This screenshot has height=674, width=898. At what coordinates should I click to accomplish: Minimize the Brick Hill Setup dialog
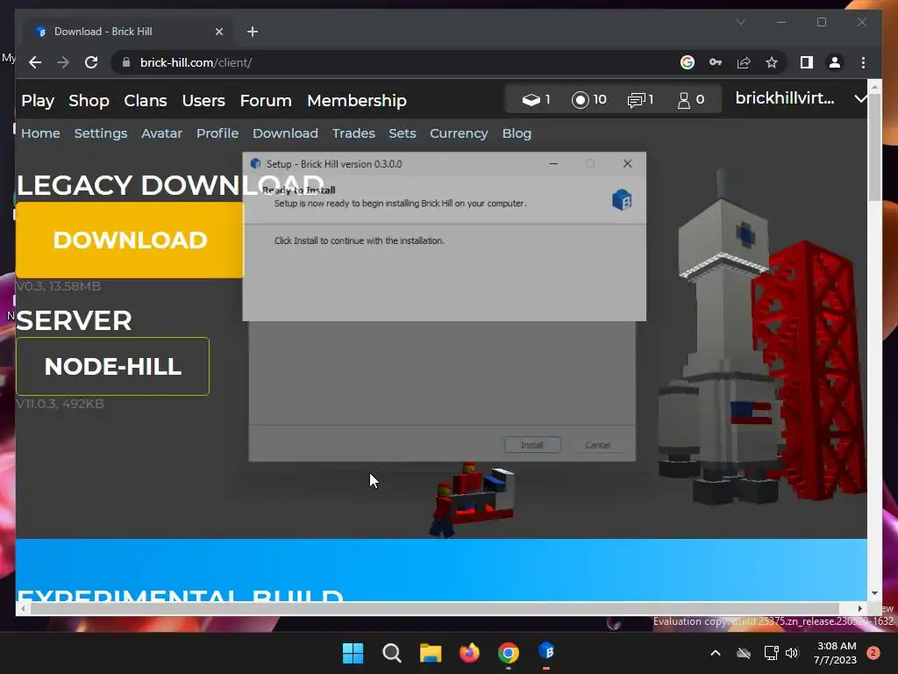pyautogui.click(x=553, y=164)
